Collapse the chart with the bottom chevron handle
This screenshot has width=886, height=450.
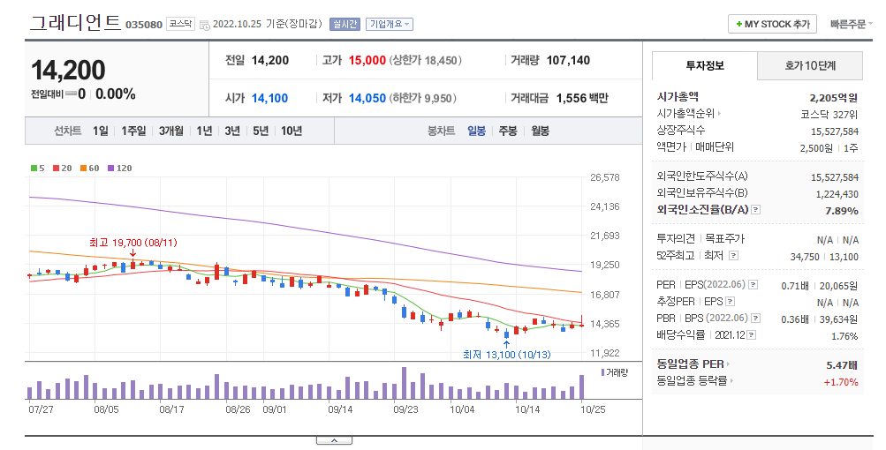(334, 440)
